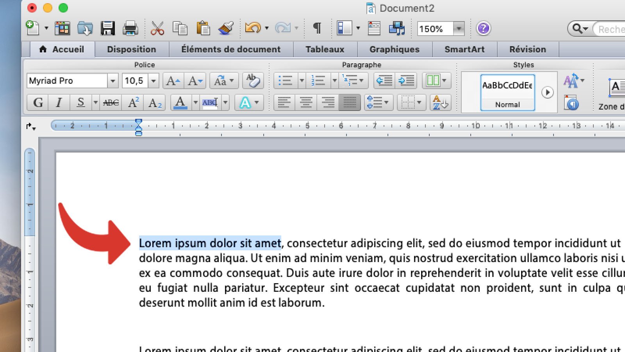Cut selected text with the Scissors icon
625x352 pixels.
coord(156,28)
